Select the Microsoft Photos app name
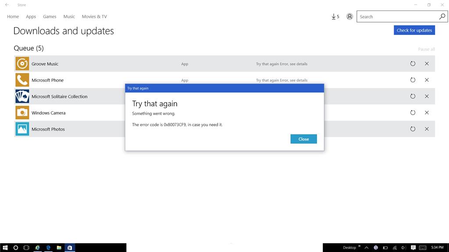Screen dimensions: 449x252 pos(48,129)
